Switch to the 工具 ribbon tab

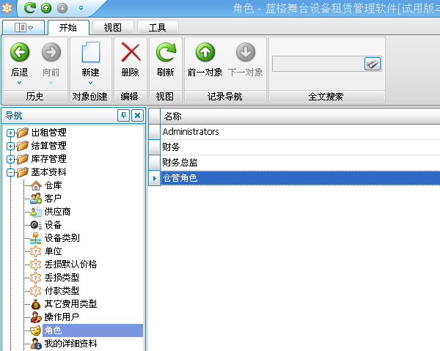(x=158, y=27)
